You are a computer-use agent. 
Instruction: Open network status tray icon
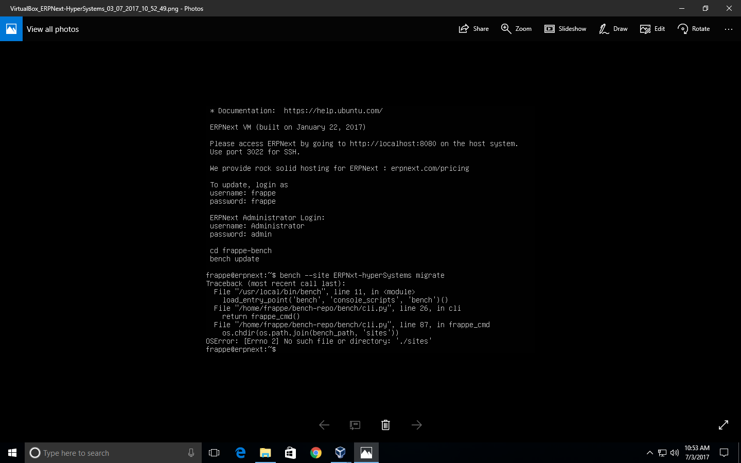662,453
